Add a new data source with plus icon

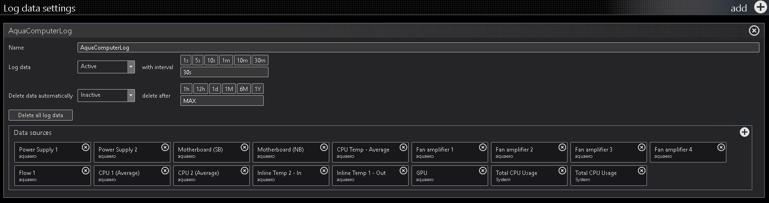(744, 132)
